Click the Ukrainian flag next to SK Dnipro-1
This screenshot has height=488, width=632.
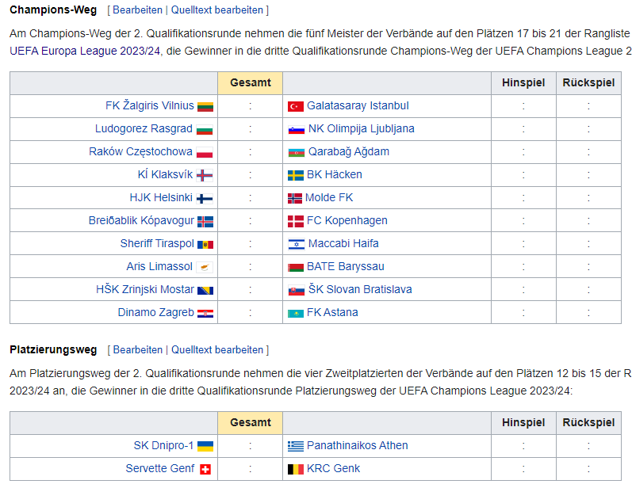pyautogui.click(x=205, y=446)
